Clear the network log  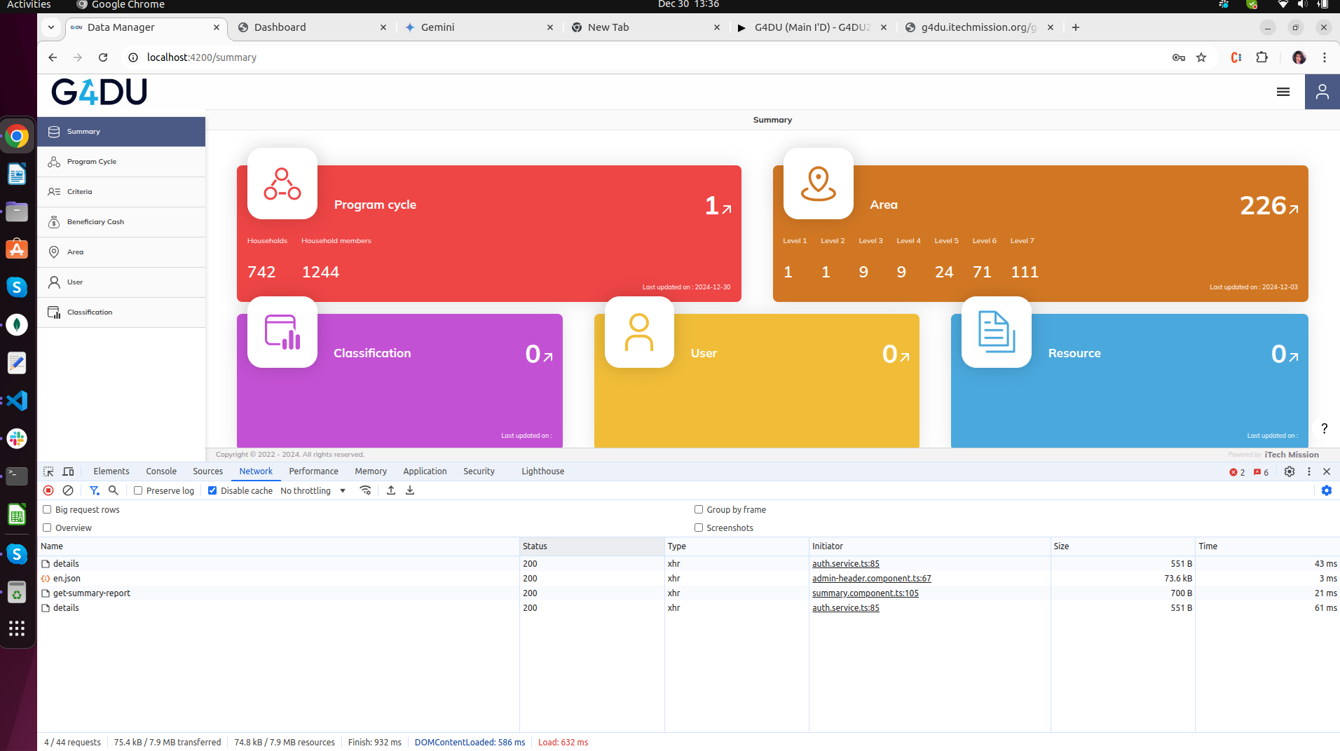tap(68, 490)
